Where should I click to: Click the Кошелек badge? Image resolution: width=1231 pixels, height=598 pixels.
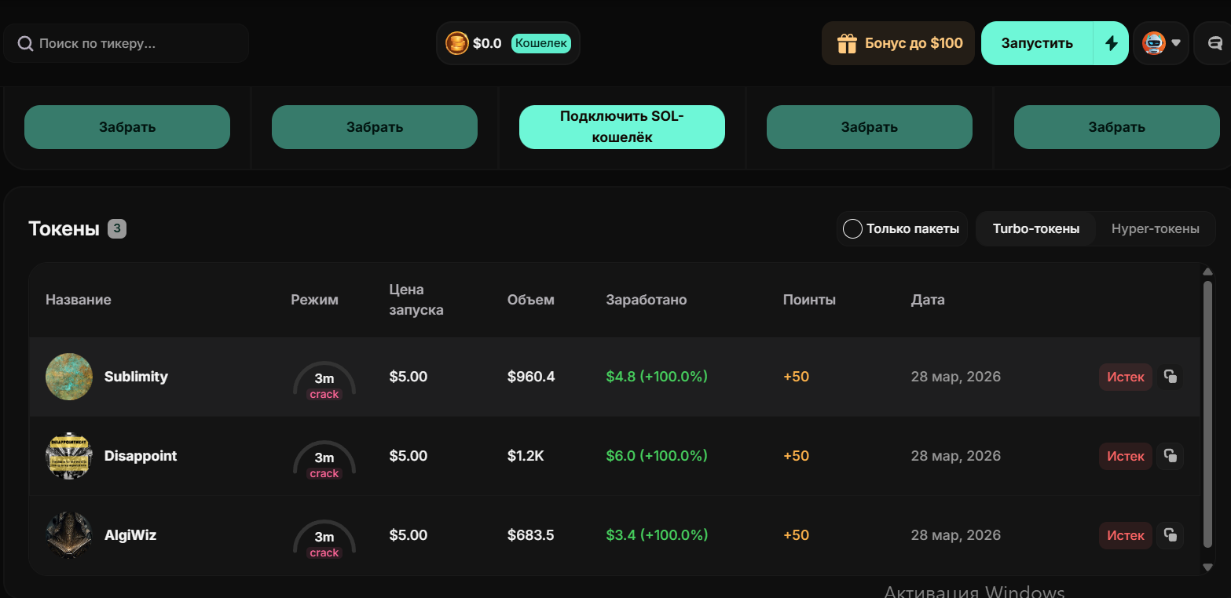pyautogui.click(x=541, y=43)
